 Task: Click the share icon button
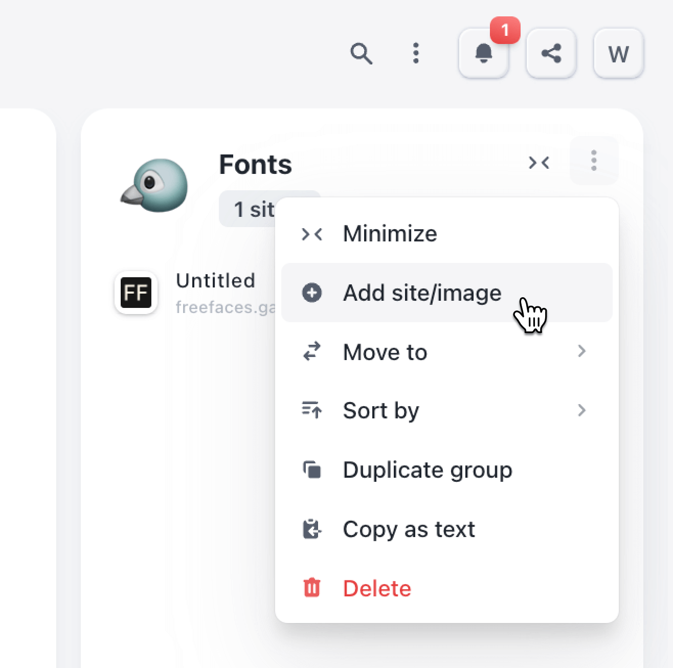tap(551, 53)
